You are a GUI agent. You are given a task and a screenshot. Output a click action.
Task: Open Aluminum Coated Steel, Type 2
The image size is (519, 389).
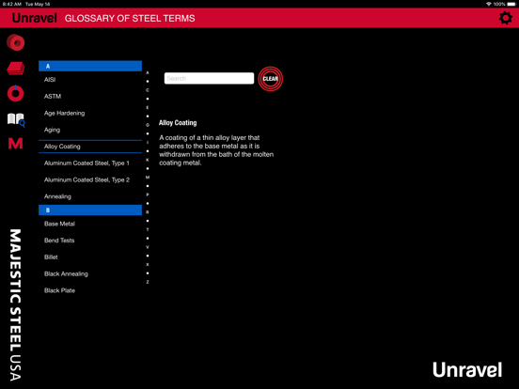90,180
